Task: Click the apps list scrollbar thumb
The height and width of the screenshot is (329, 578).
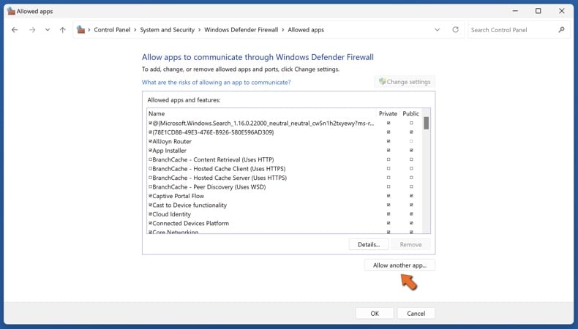Action: click(426, 123)
